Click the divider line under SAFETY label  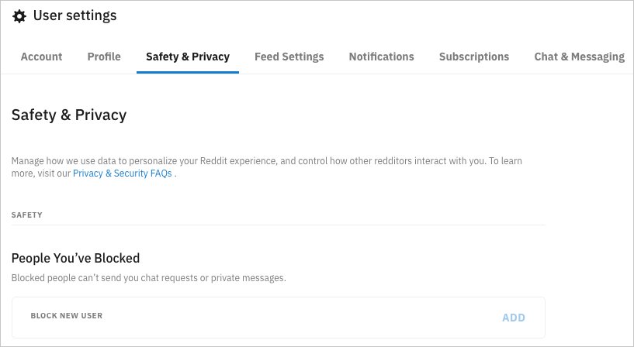pyautogui.click(x=279, y=225)
